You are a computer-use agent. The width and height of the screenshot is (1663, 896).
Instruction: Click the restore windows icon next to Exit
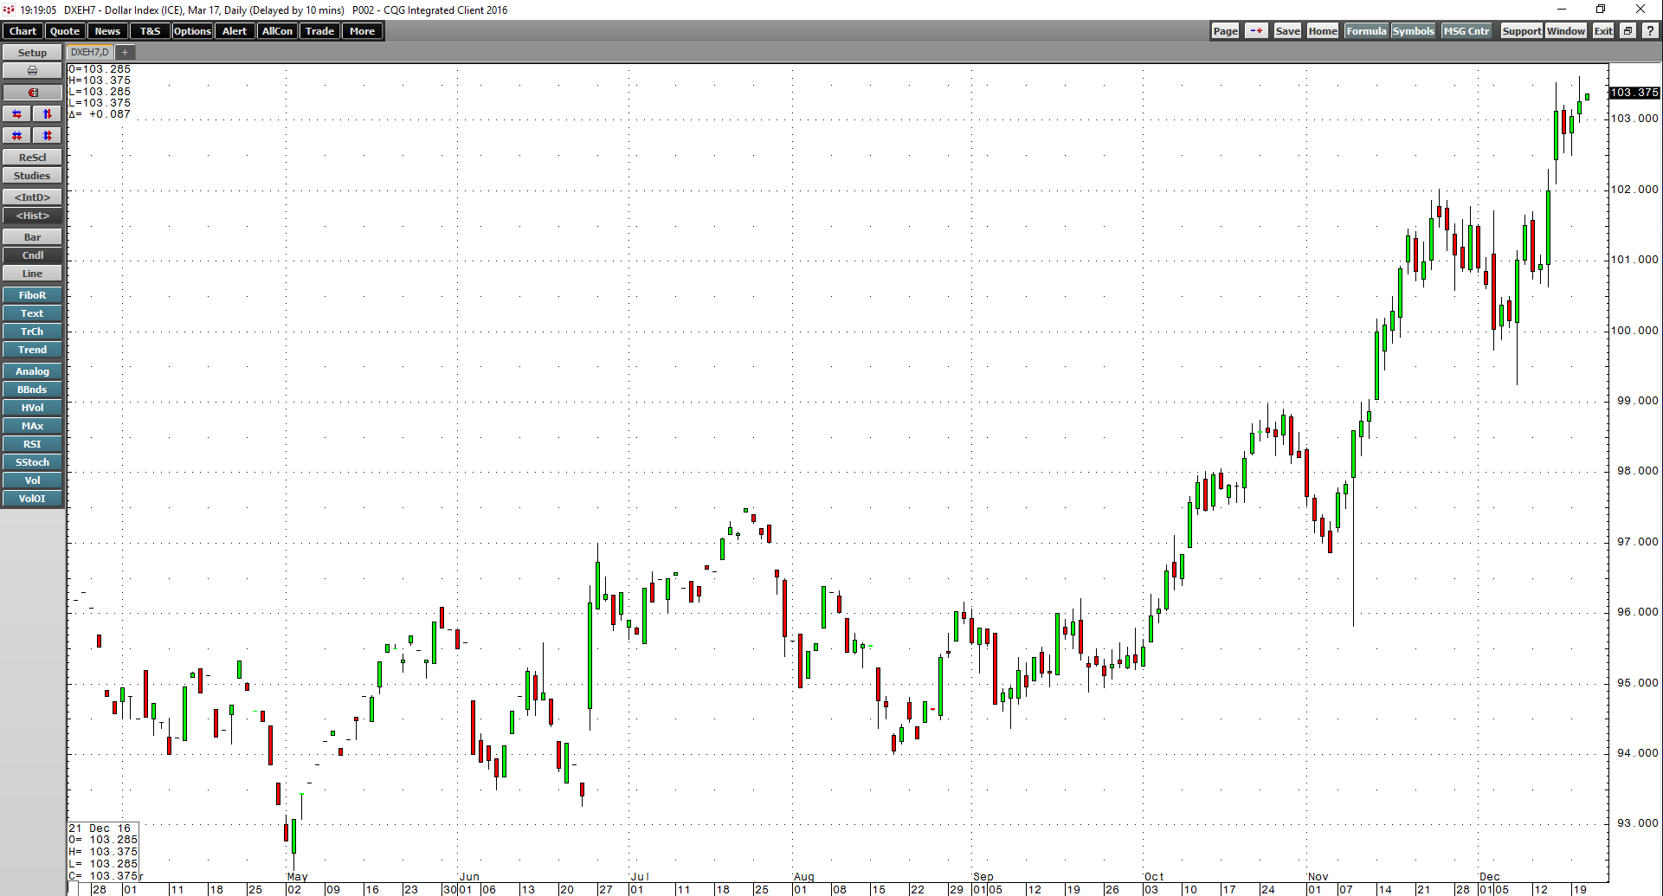click(x=1628, y=31)
